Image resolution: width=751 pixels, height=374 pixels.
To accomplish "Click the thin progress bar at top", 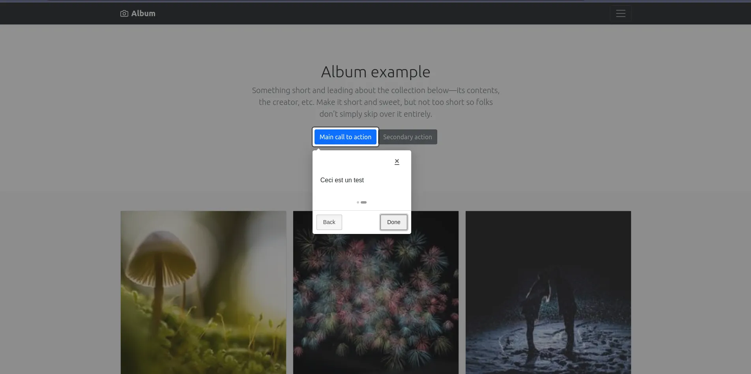I will 316,1.
